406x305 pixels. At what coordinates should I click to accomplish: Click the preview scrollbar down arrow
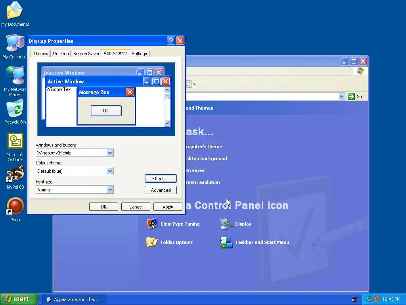pyautogui.click(x=167, y=124)
